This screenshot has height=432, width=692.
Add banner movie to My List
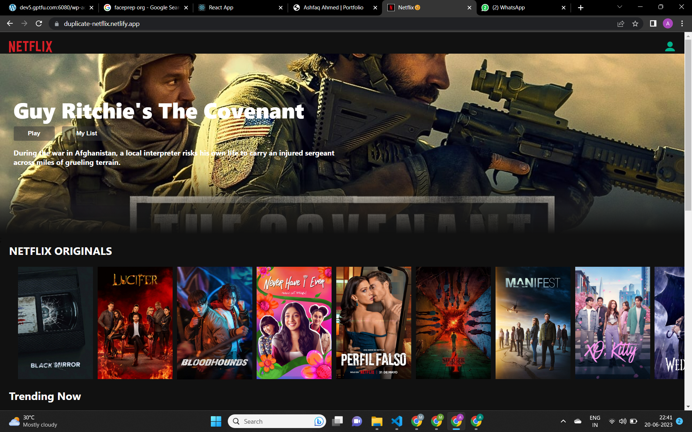[86, 133]
